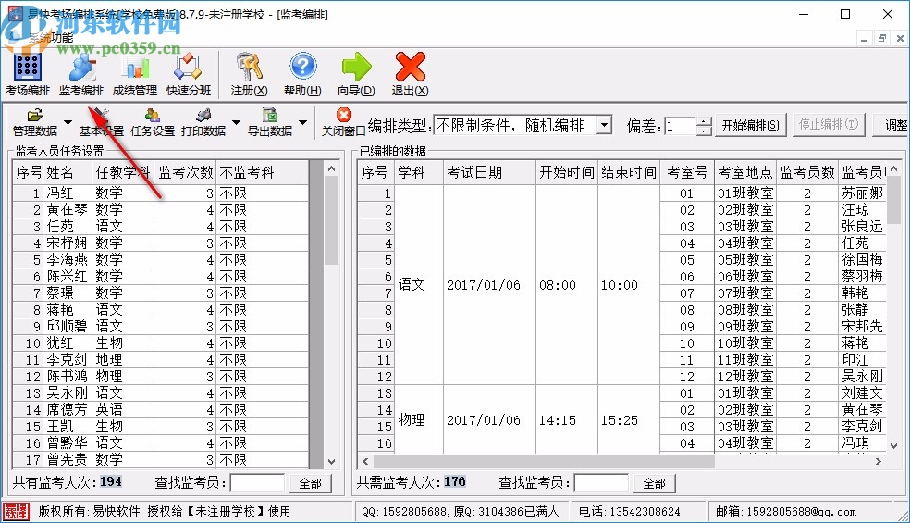Click 停止编排(T) button
The image size is (910, 523).
coord(829,125)
